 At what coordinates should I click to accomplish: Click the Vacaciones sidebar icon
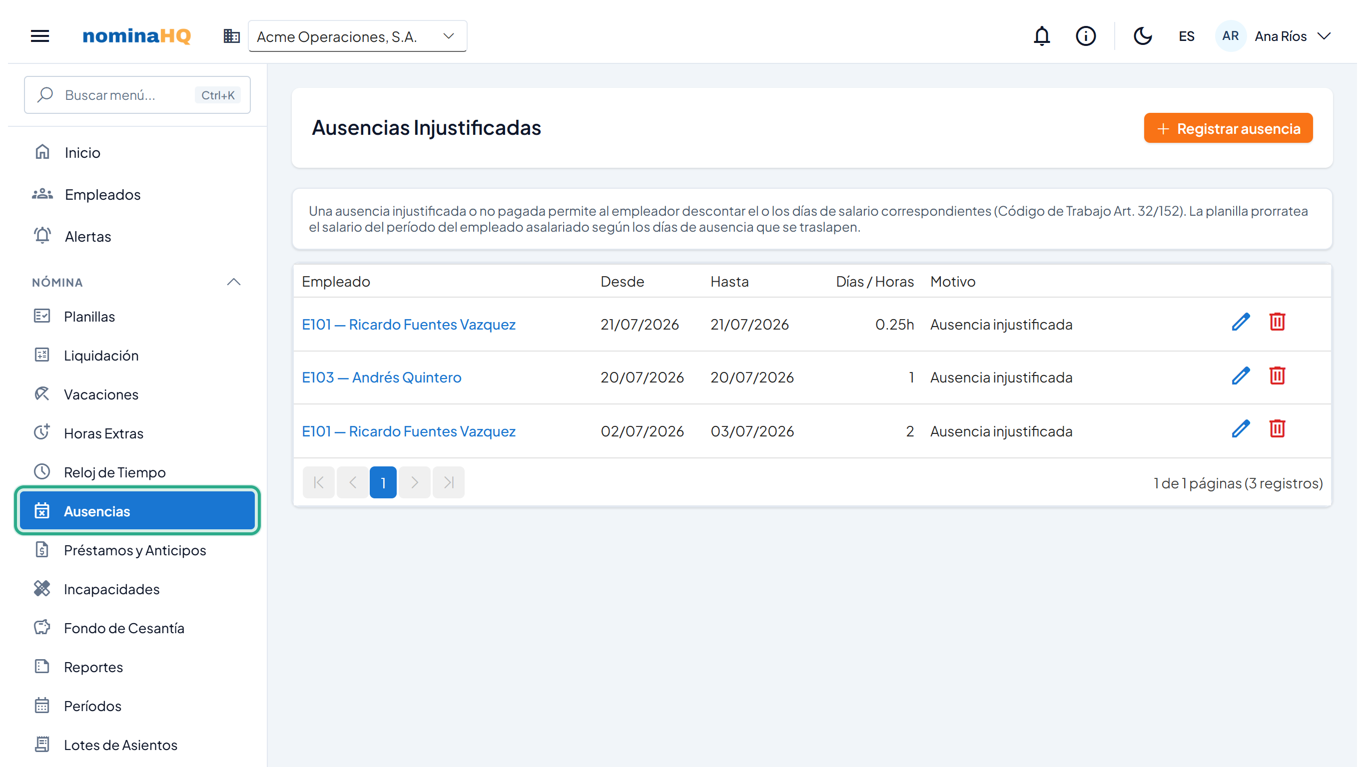click(x=42, y=394)
